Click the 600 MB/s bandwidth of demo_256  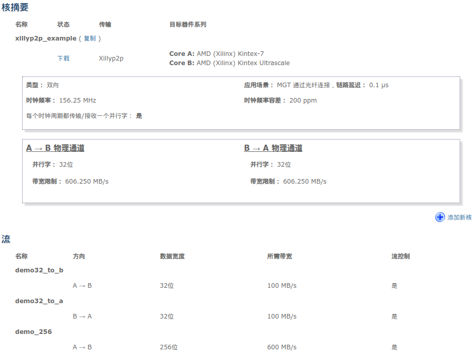282,347
